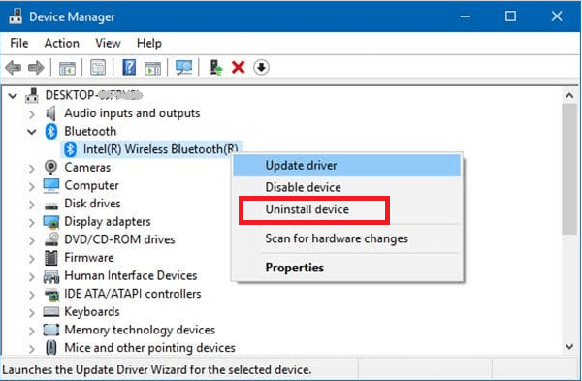Collapse the DESKTOP root node
Viewport: 582px width, 381px height.
tap(13, 96)
